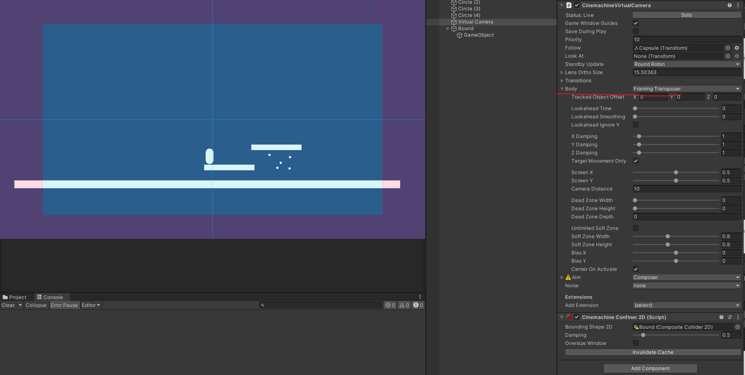
Task: Switch to the Project tab
Action: tap(14, 297)
